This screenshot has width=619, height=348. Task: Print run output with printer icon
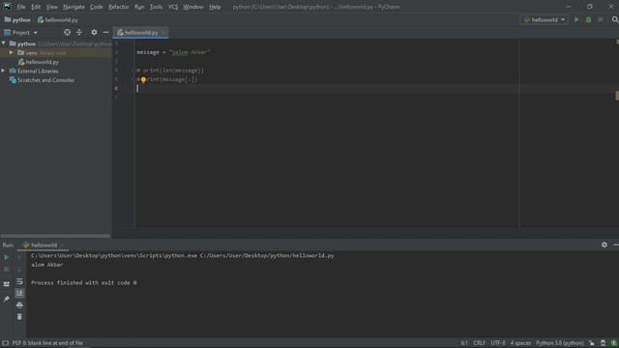point(19,305)
